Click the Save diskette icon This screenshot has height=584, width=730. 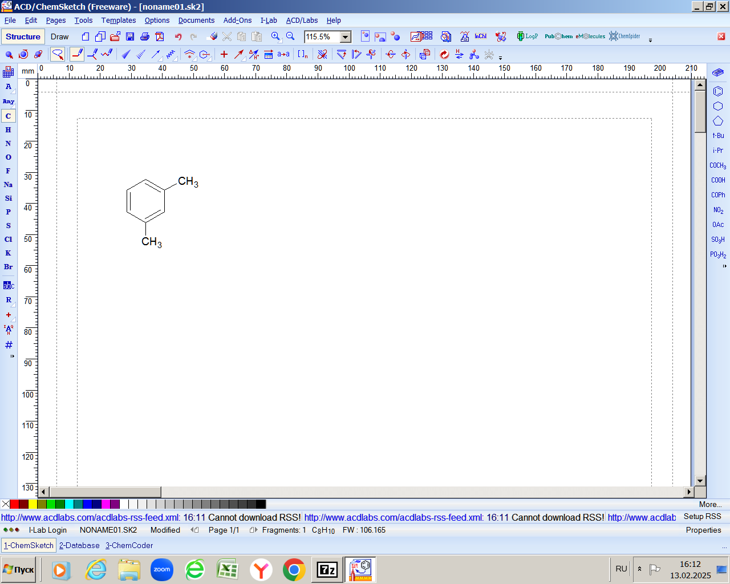point(130,36)
